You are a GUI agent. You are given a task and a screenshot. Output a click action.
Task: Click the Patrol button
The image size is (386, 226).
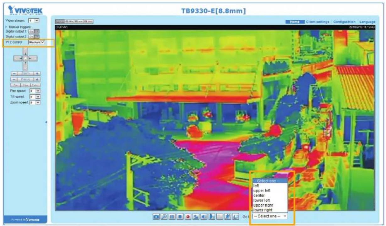coord(35,85)
